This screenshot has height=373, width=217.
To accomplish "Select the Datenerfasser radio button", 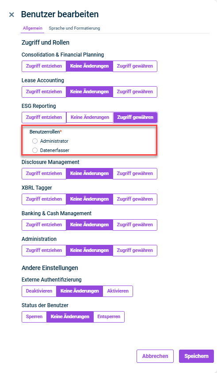I will pyautogui.click(x=35, y=150).
